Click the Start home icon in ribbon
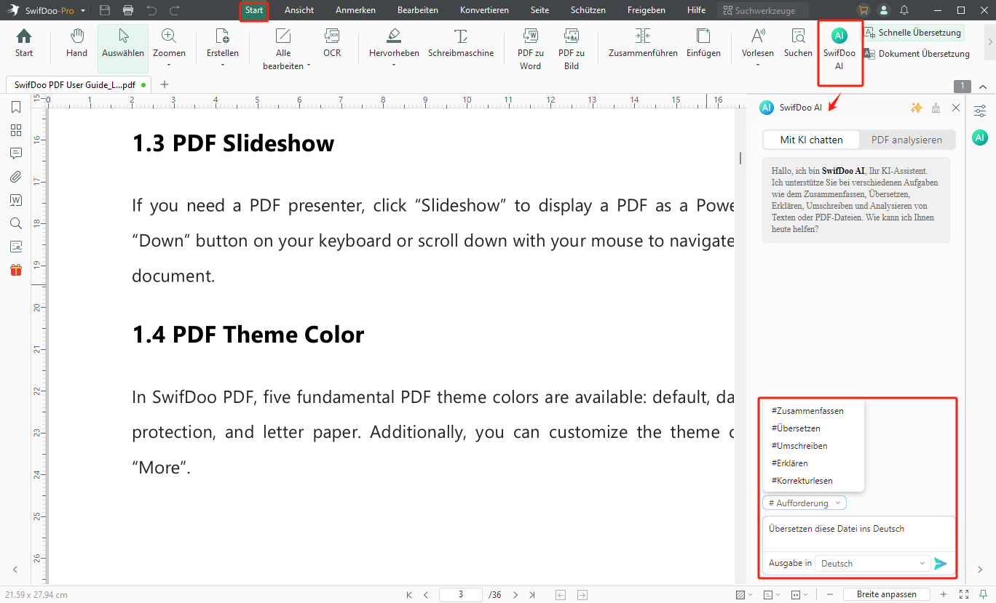This screenshot has width=996, height=603. (24, 44)
